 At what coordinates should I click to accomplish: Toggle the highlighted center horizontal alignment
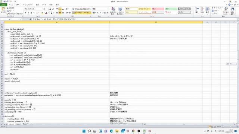[x=60, y=13]
